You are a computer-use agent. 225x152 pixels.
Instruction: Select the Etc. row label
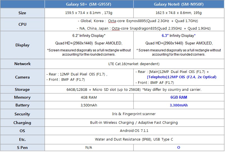(x=22, y=139)
